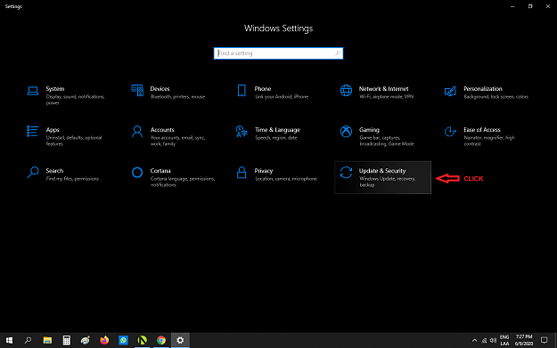Open Devices settings via its icon
Image resolution: width=557 pixels, height=348 pixels.
click(x=137, y=91)
